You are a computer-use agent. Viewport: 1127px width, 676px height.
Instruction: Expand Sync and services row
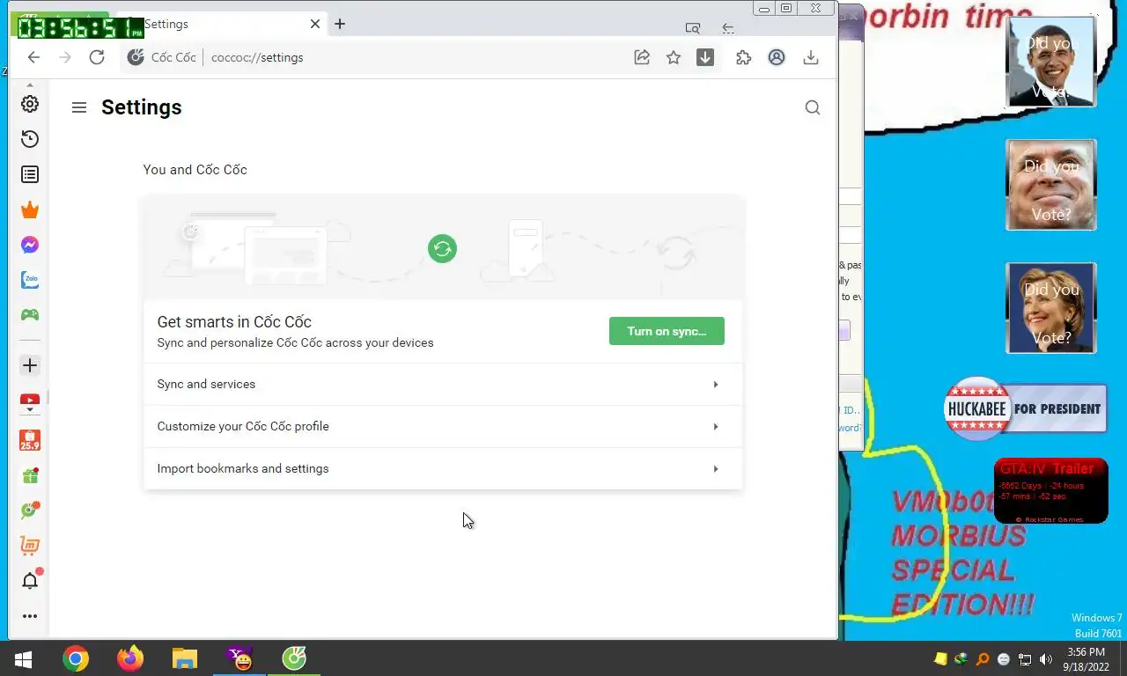pyautogui.click(x=443, y=385)
